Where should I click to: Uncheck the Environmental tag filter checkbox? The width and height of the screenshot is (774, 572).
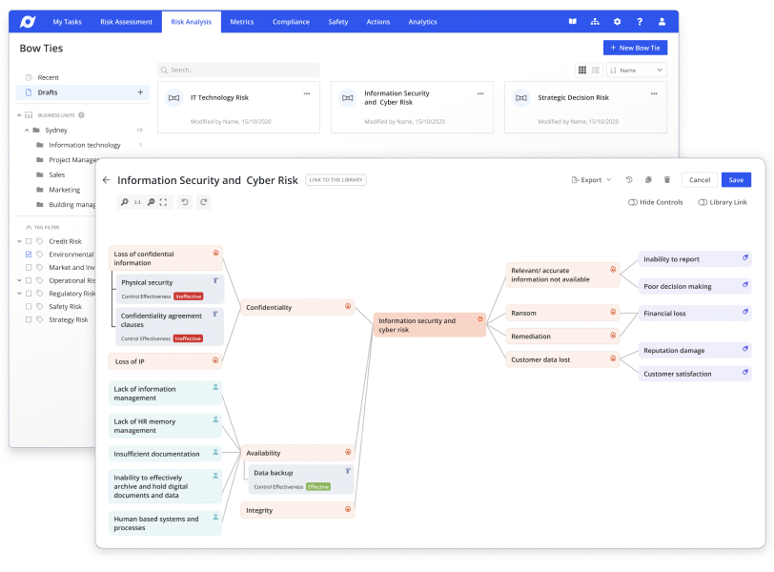pyautogui.click(x=29, y=255)
